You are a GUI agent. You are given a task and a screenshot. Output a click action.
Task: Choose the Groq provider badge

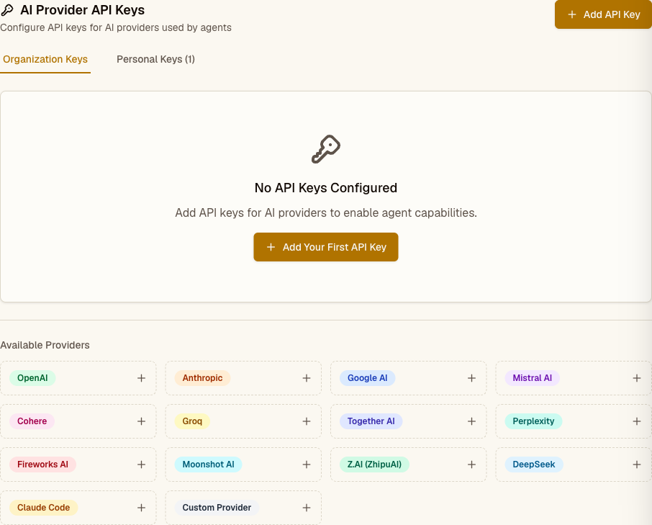(x=192, y=421)
